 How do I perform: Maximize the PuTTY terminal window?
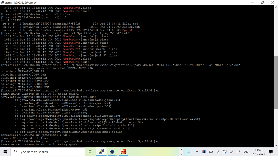pyautogui.click(x=262, y=2)
